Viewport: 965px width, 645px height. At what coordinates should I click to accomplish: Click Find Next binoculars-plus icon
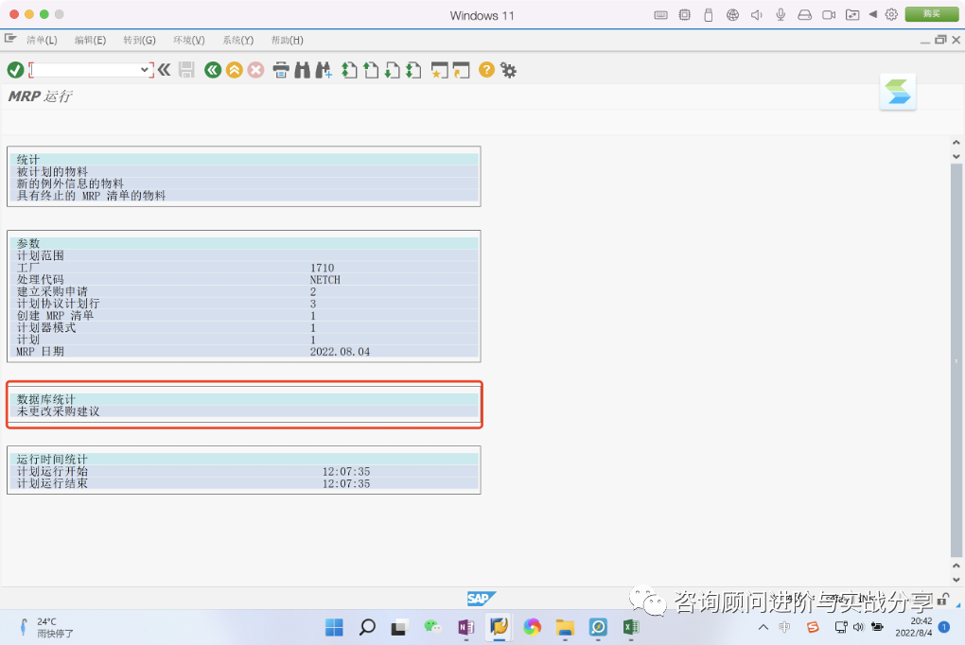[x=324, y=70]
